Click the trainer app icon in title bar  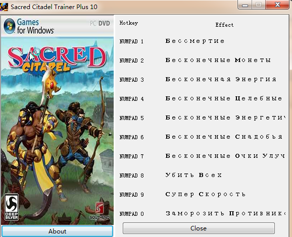pos(4,7)
